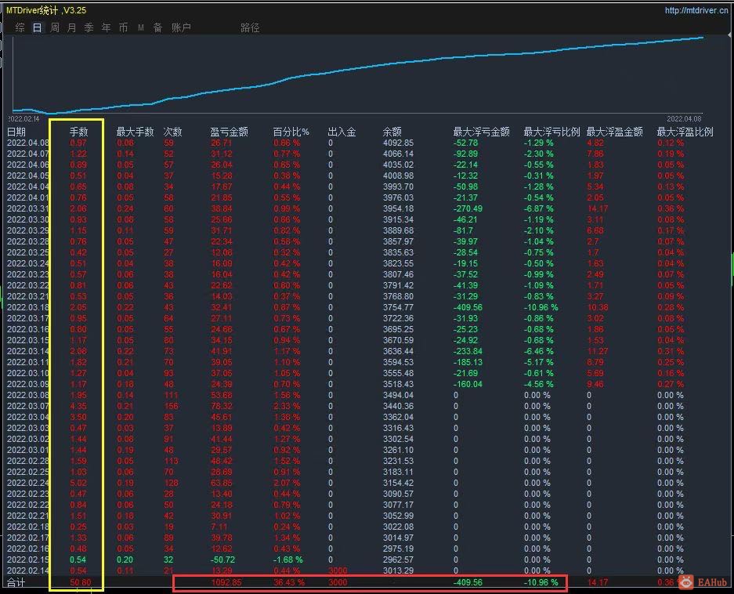Select the 2022.02.15 date row
This screenshot has height=594, width=734.
[27, 560]
